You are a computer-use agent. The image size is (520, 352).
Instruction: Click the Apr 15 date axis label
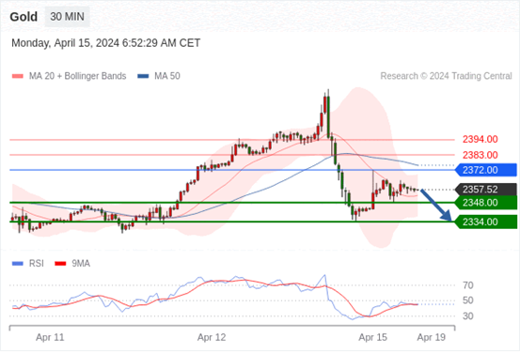coord(372,337)
